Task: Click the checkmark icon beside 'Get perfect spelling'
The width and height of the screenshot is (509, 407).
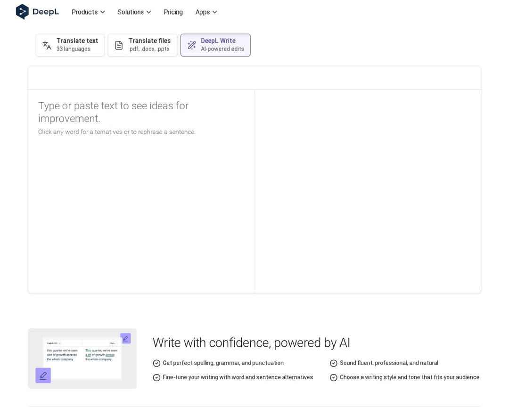Action: pyautogui.click(x=156, y=363)
